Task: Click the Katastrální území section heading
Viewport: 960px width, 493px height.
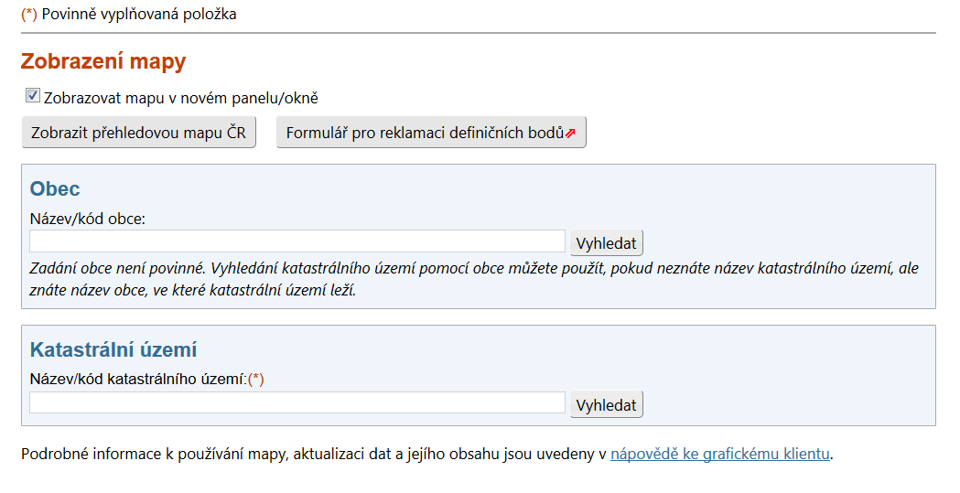Action: 113,350
